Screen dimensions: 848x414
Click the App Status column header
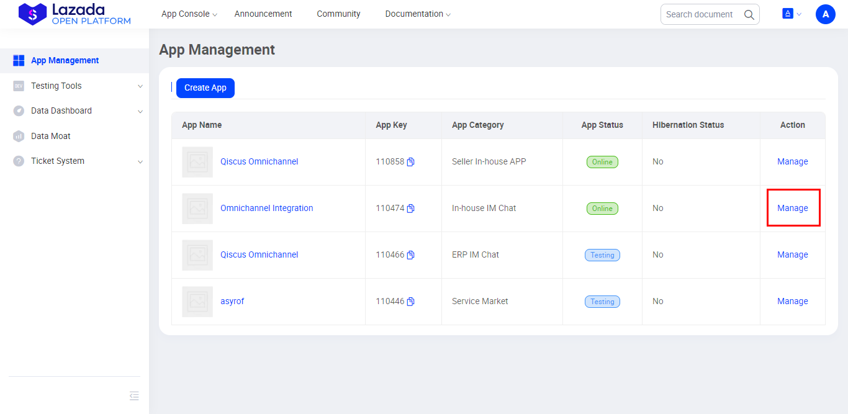click(602, 125)
